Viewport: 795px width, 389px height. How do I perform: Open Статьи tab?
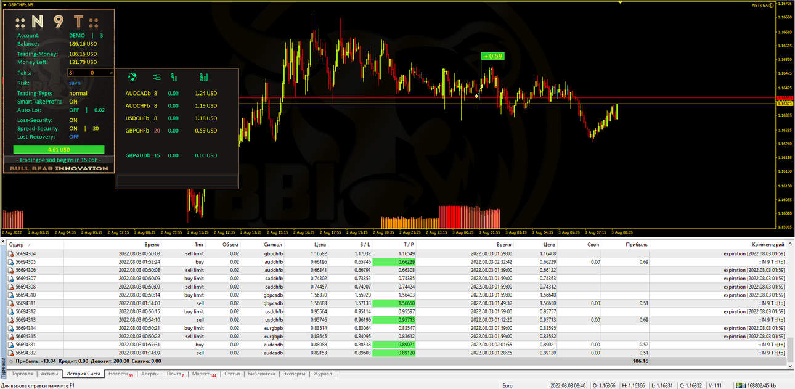point(232,374)
